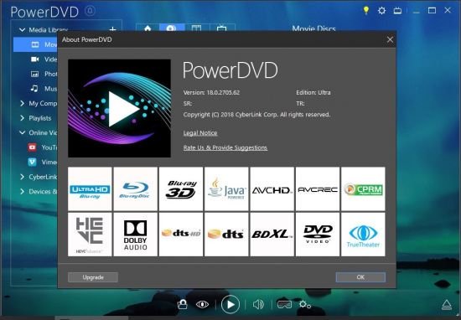Toggle the TrueTheater eye icon in playback bar
The height and width of the screenshot is (320, 461).
tap(202, 304)
